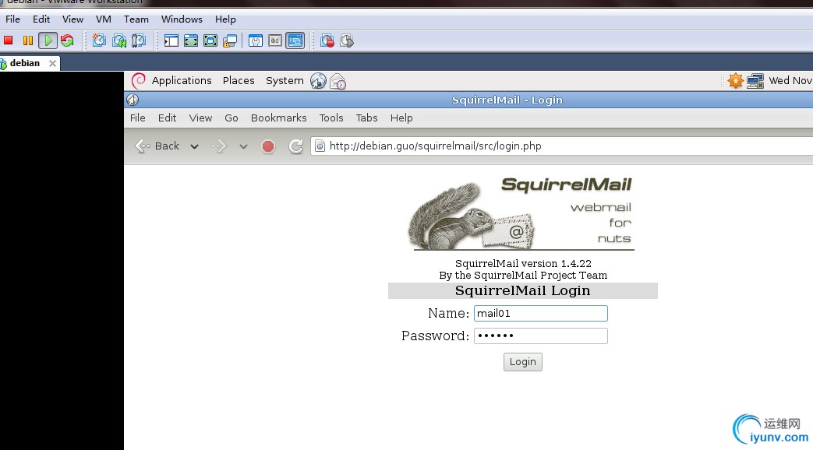Screen dimensions: 813x450
Task: Focus the address bar with login.php URL
Action: click(x=562, y=146)
